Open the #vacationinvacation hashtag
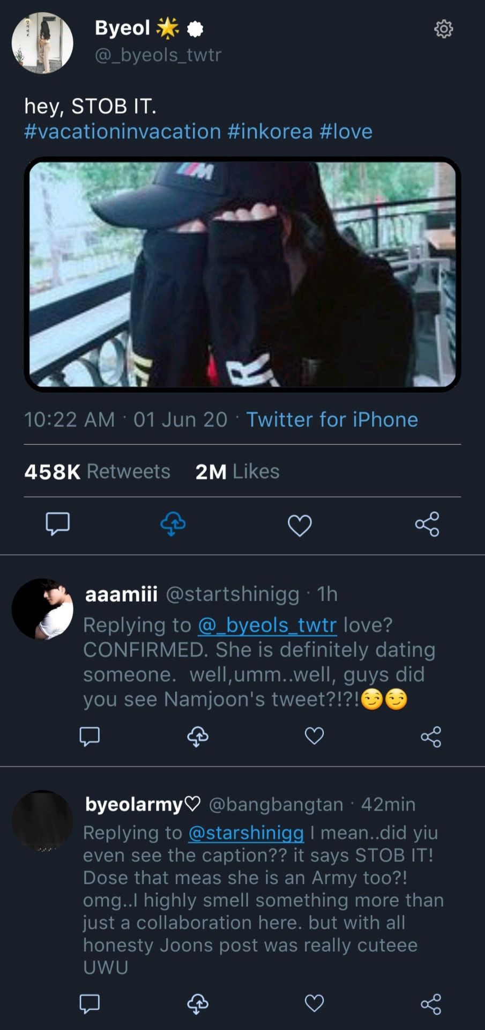Image resolution: width=485 pixels, height=1030 pixels. click(123, 131)
